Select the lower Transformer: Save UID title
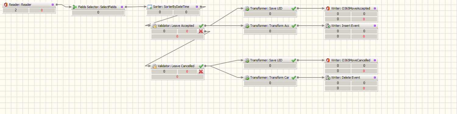 coord(266,60)
